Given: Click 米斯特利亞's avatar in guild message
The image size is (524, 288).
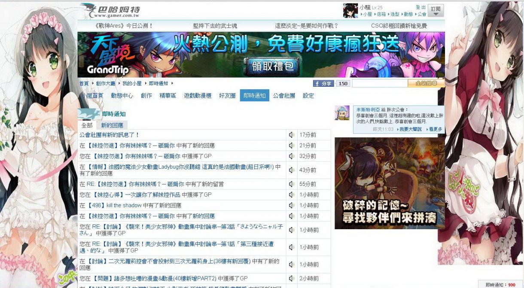Looking at the screenshot, I should coord(342,113).
